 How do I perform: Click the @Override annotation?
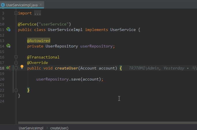pos(38,63)
